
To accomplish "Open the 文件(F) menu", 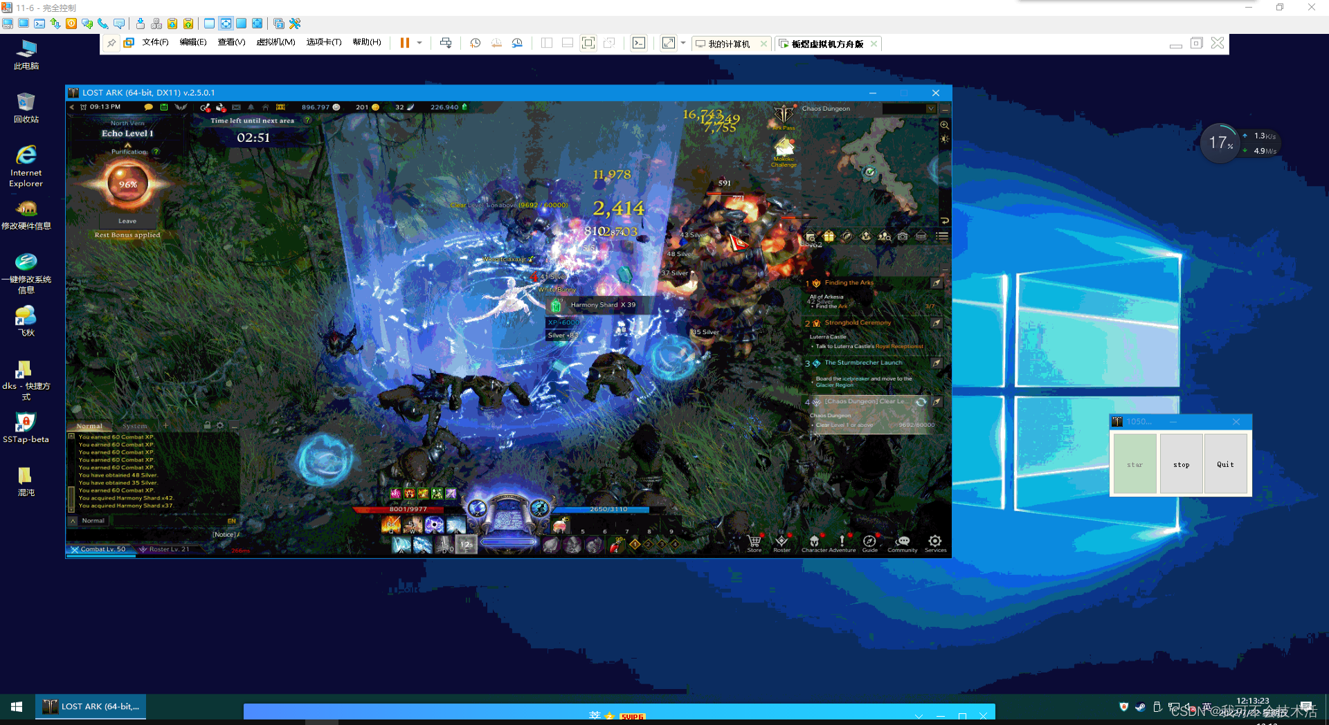I will (x=155, y=42).
